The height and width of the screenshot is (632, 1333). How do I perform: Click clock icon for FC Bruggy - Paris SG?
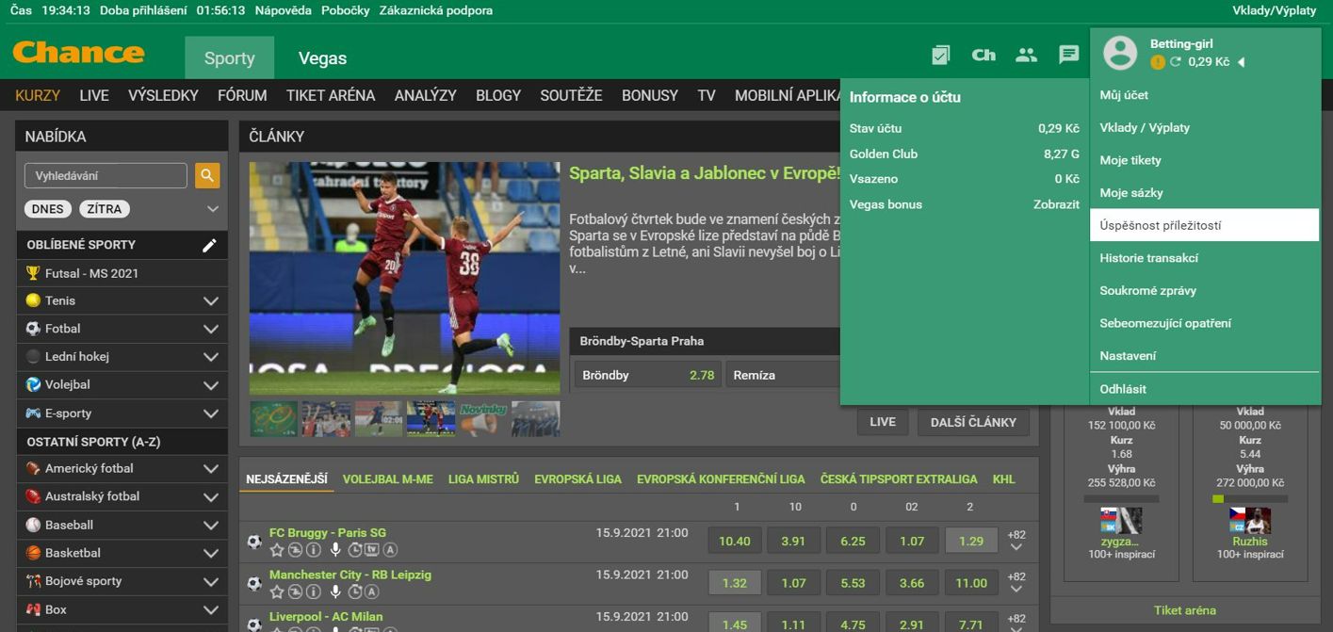pos(355,550)
